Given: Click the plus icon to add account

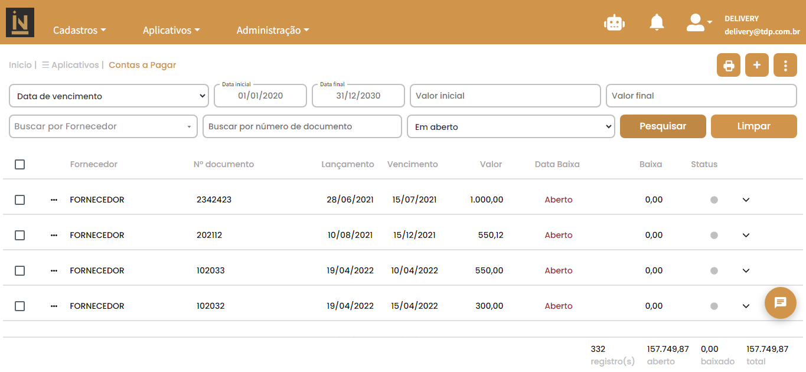Looking at the screenshot, I should point(757,65).
